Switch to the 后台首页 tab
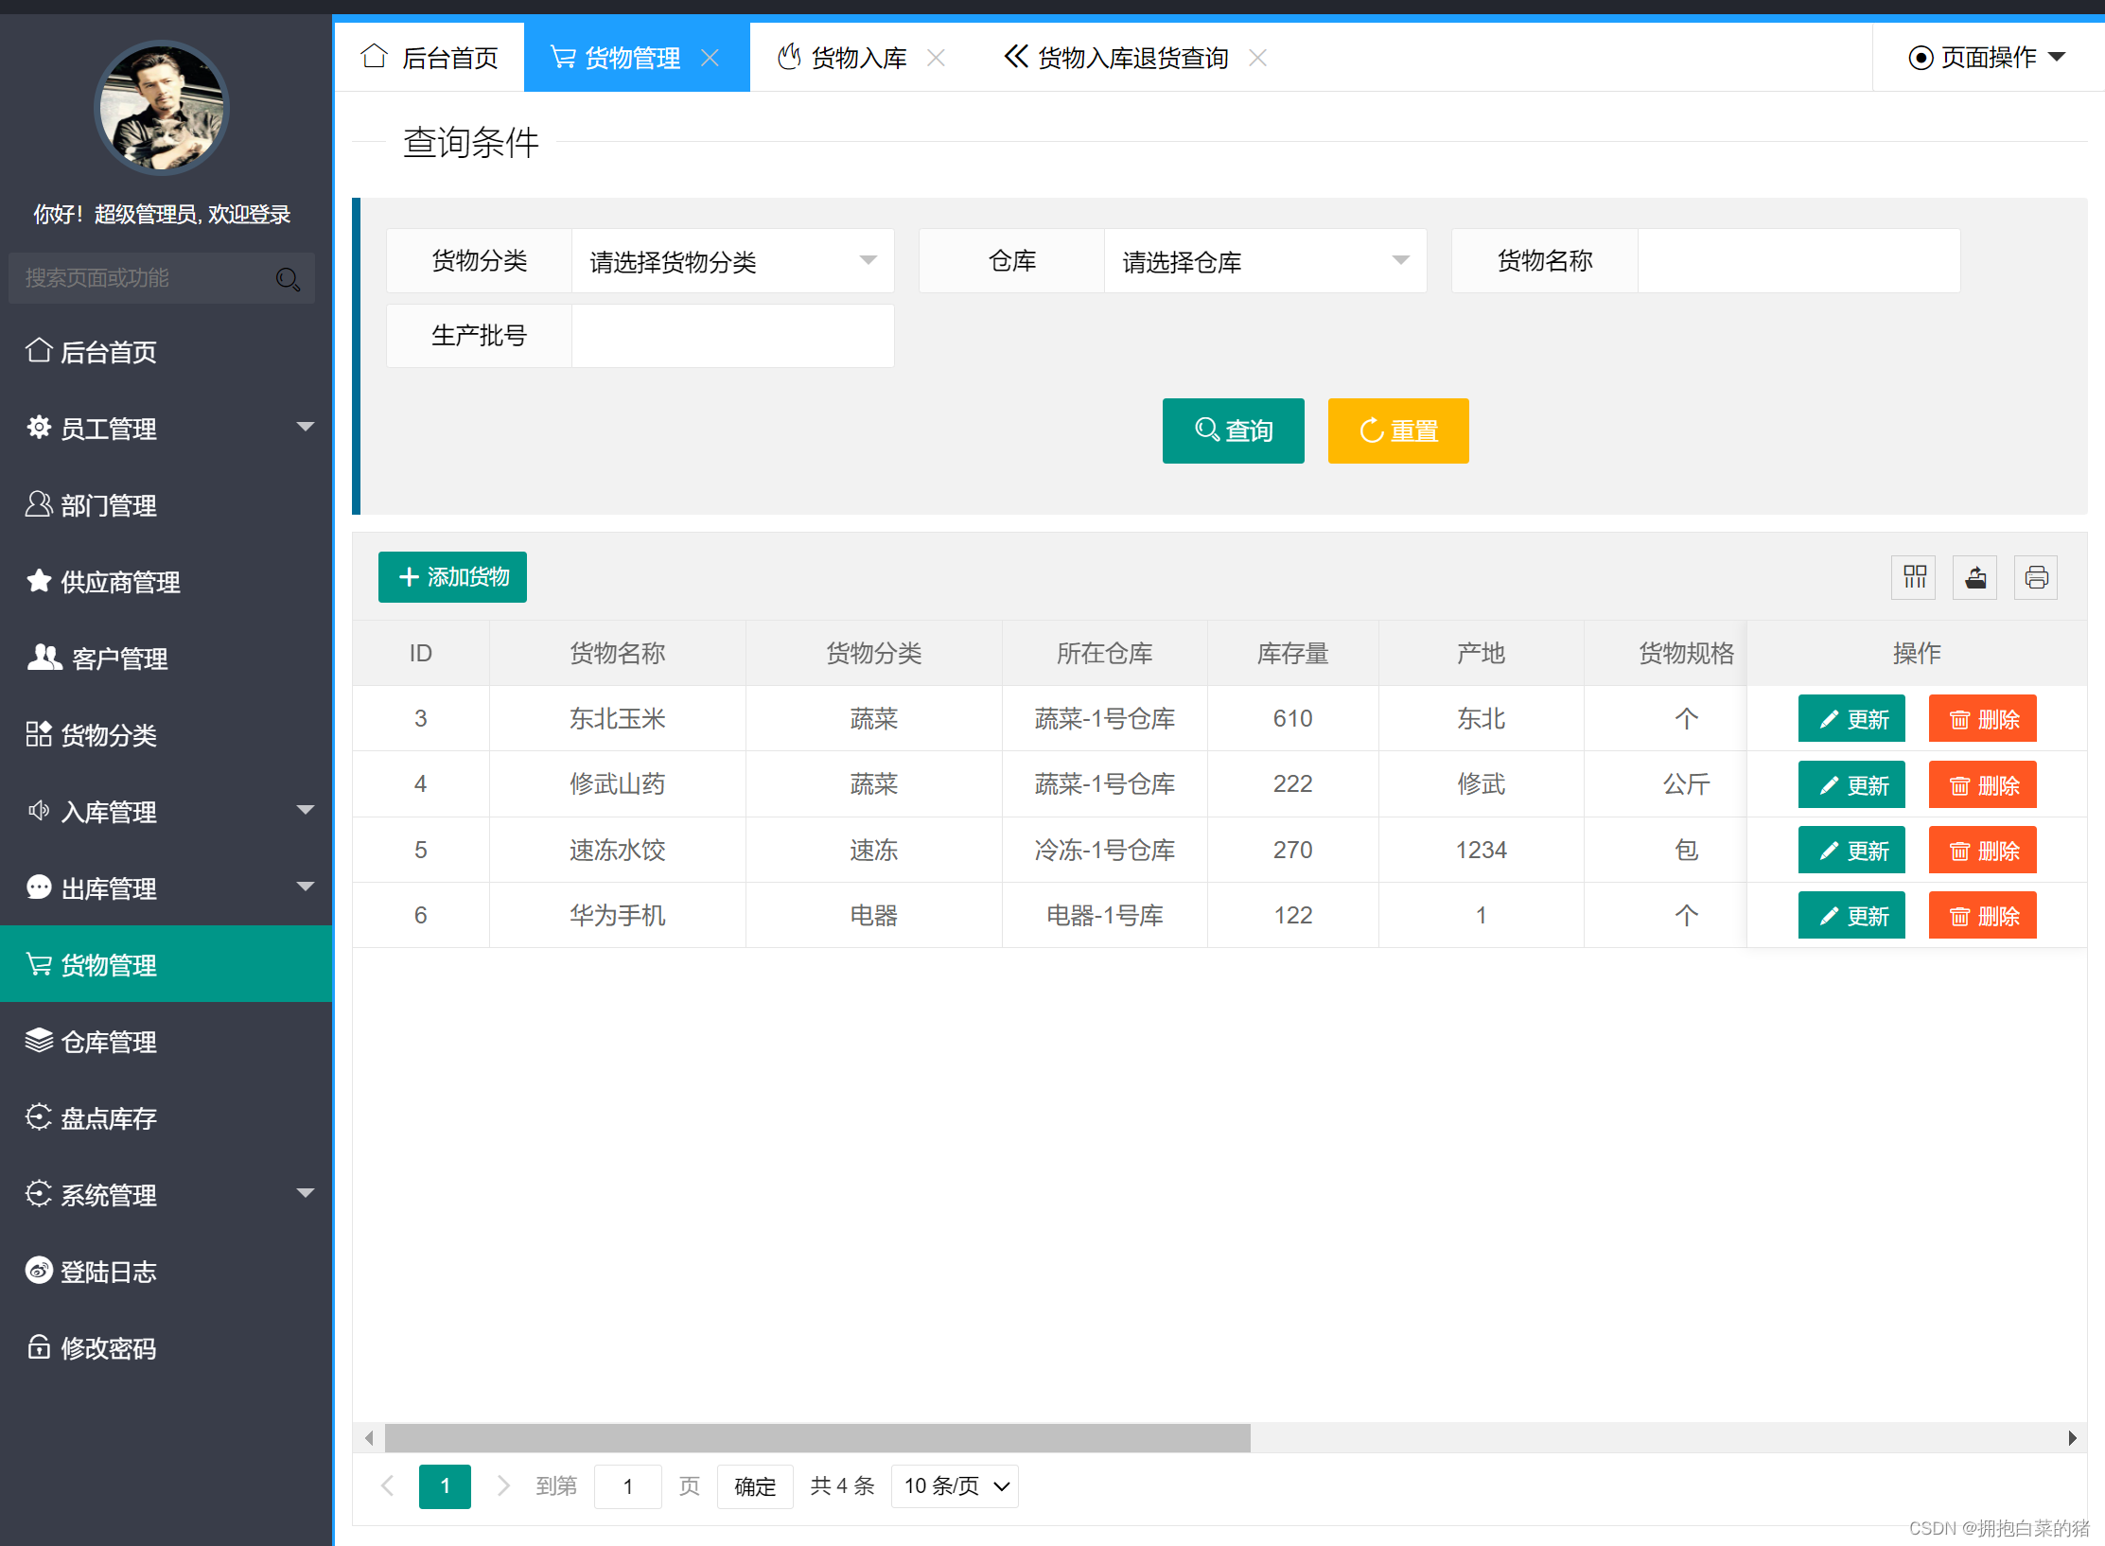2105x1546 pixels. tap(430, 58)
